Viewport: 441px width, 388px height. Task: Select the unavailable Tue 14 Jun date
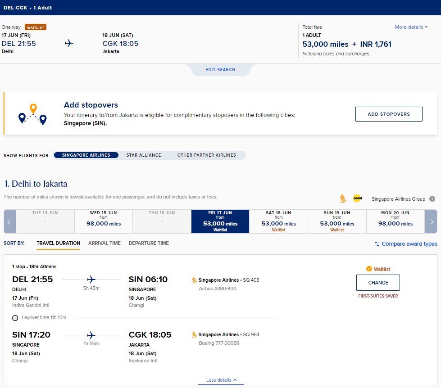(x=45, y=221)
